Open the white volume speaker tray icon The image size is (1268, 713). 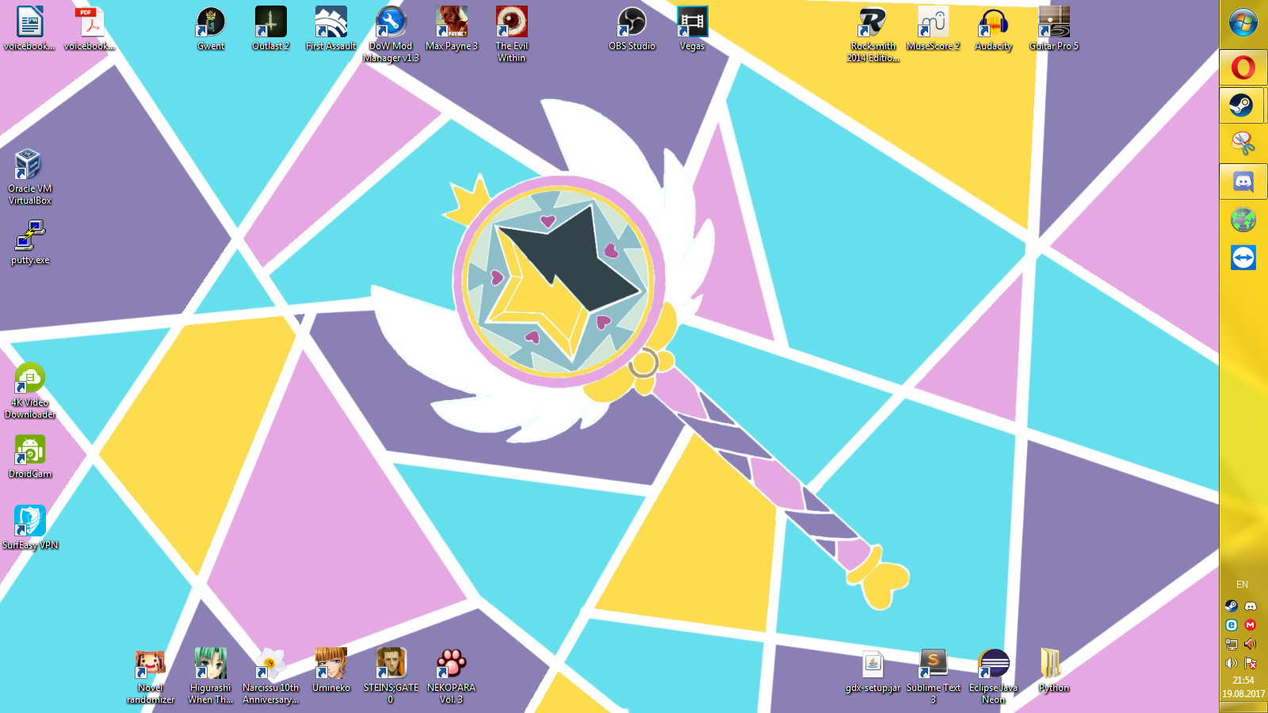pyautogui.click(x=1232, y=663)
